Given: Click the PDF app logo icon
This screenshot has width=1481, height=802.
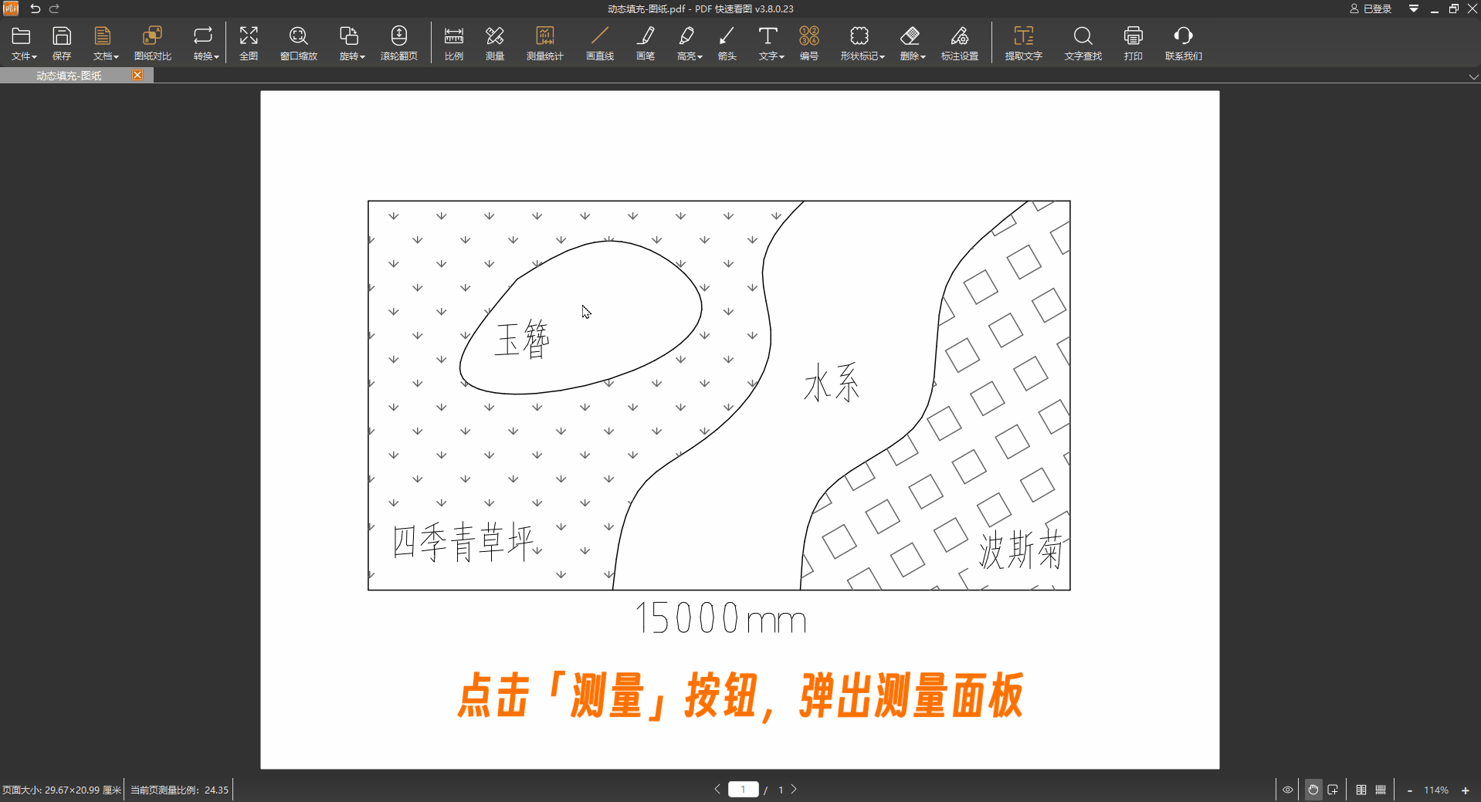Looking at the screenshot, I should click(x=11, y=8).
